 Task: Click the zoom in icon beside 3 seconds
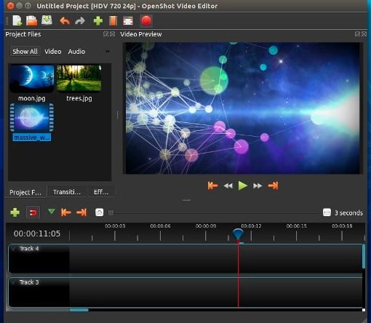pos(327,212)
